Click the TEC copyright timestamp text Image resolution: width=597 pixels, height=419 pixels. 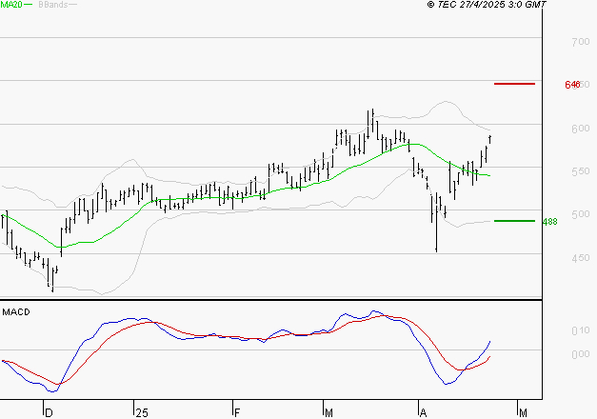[x=488, y=6]
